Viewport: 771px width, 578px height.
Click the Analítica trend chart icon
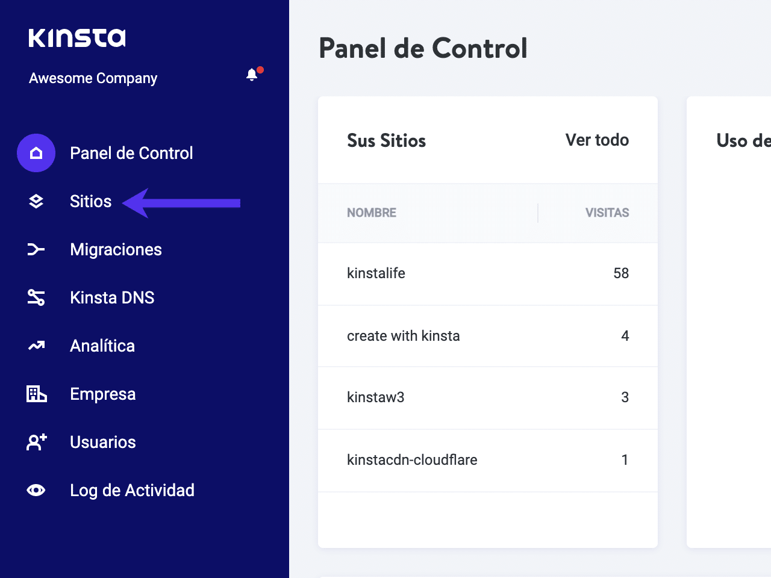pos(36,346)
